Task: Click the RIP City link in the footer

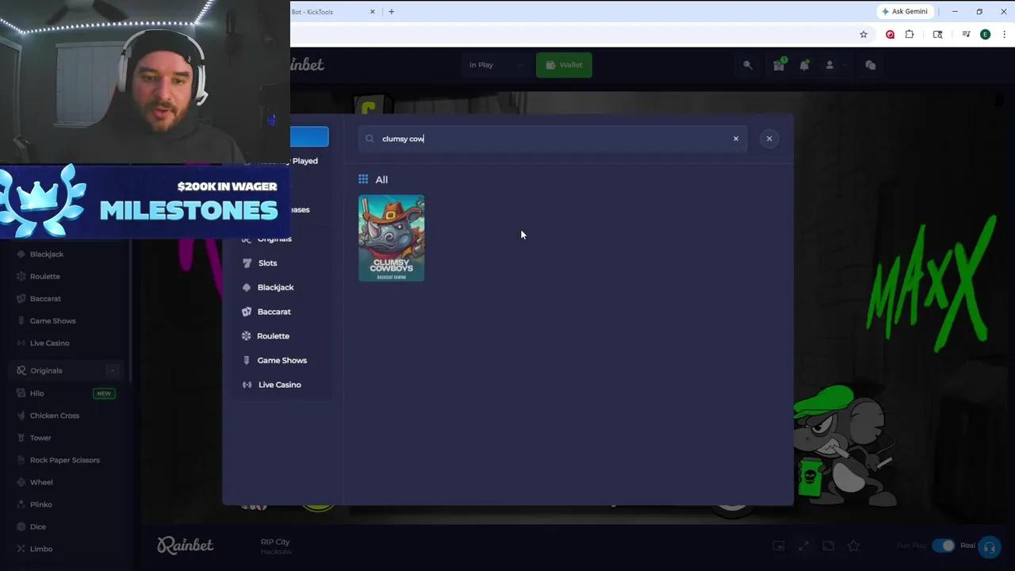Action: (x=275, y=542)
